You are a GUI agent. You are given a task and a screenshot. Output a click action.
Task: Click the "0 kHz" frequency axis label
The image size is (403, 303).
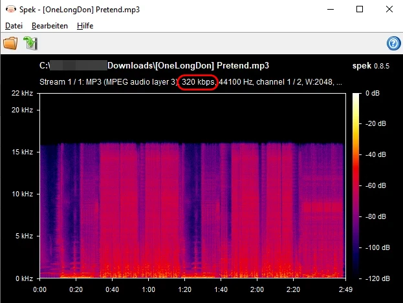click(x=24, y=278)
